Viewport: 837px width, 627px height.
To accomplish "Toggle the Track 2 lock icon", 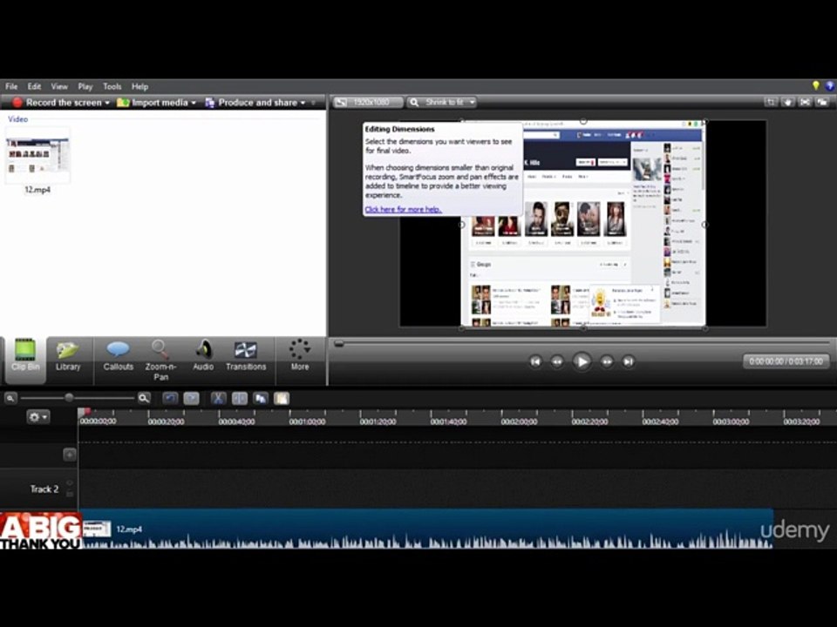I will [x=70, y=494].
